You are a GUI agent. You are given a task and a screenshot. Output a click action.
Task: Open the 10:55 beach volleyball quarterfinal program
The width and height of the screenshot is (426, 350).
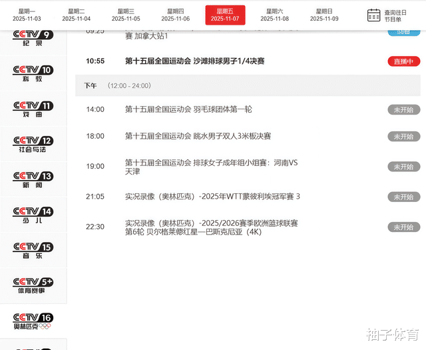[194, 61]
